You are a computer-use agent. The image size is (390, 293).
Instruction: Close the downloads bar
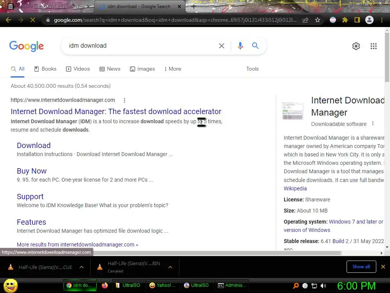383,267
